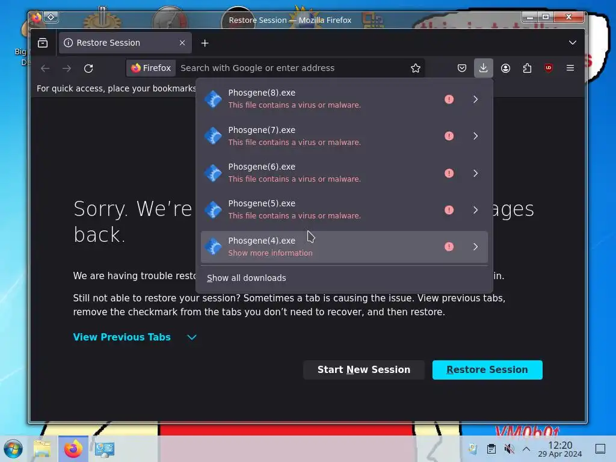Screen dimensions: 616x462
Task: Select Phosgene(7).exe download entry
Action: pyautogui.click(x=344, y=136)
